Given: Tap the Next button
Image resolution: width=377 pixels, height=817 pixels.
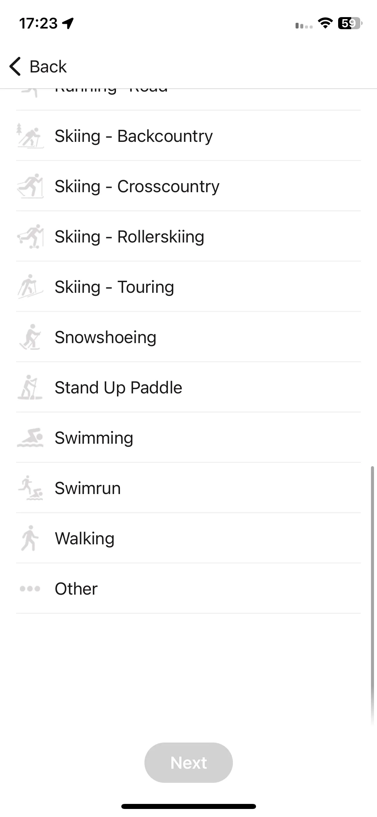Looking at the screenshot, I should coord(189,763).
